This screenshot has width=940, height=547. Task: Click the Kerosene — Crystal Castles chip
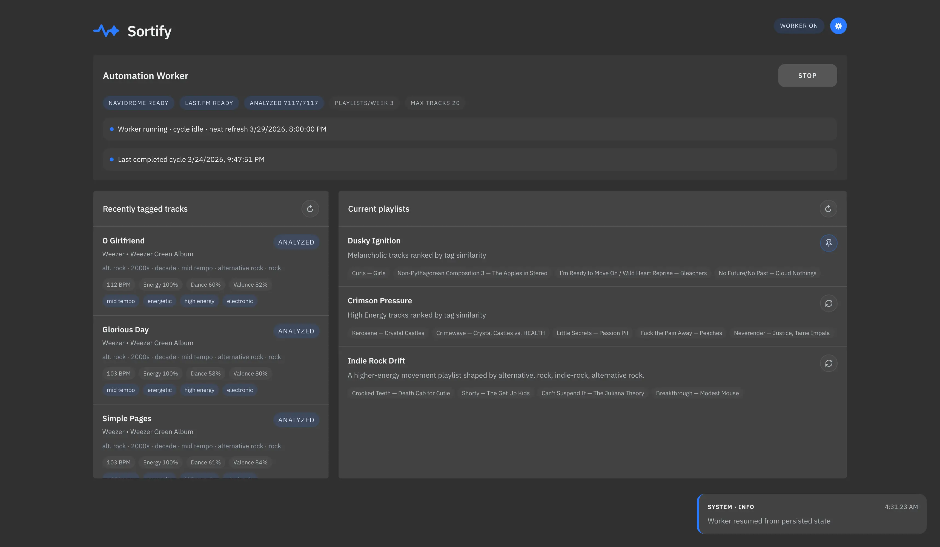(x=388, y=333)
